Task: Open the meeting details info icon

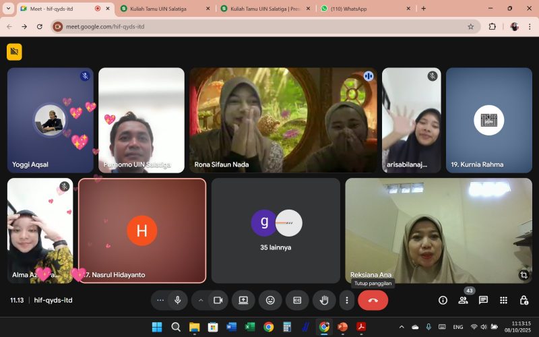Action: click(443, 300)
